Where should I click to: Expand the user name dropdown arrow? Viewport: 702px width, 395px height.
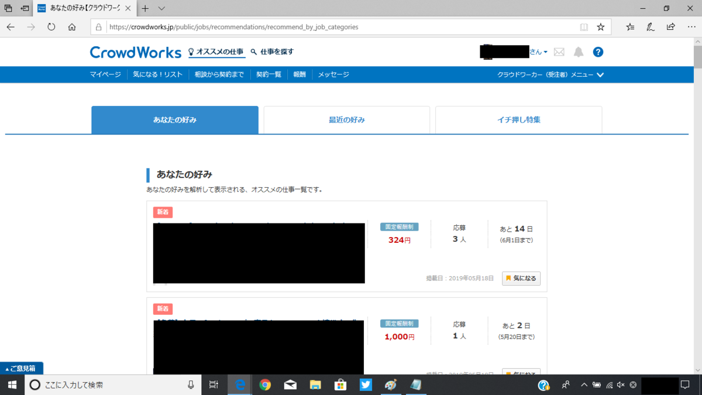click(546, 52)
